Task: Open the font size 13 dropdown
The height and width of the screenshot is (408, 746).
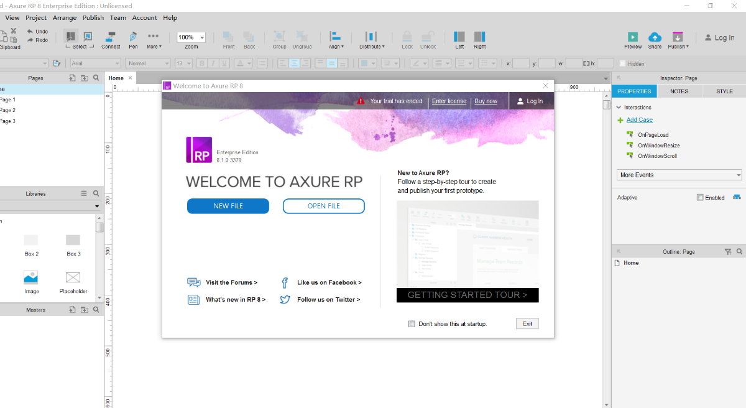Action: tap(183, 63)
